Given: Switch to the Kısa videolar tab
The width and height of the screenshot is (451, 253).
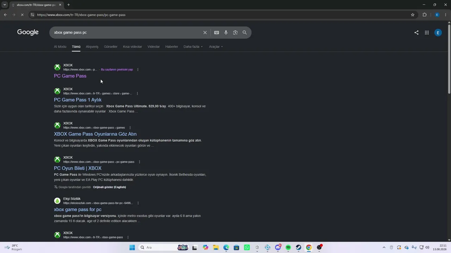Looking at the screenshot, I should 132,47.
